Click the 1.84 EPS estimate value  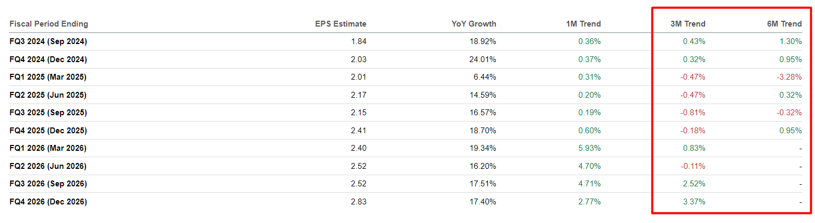pos(359,41)
